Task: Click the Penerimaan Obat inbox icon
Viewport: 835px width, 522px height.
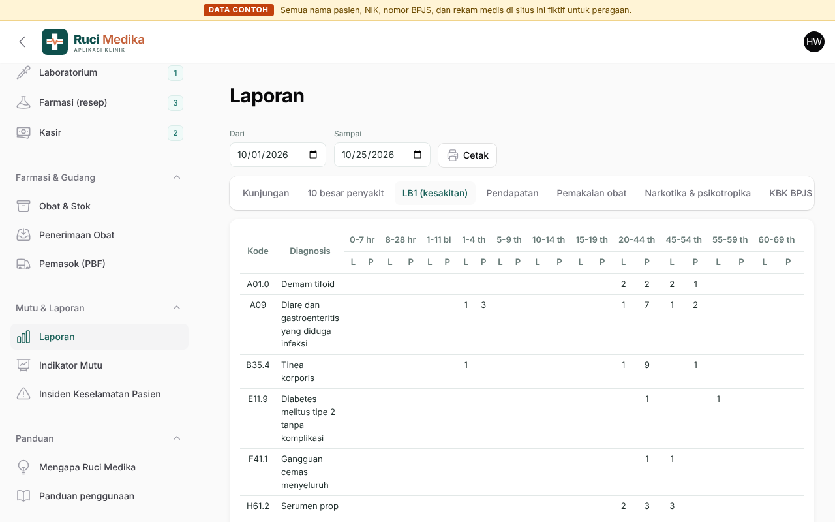Action: click(23, 235)
